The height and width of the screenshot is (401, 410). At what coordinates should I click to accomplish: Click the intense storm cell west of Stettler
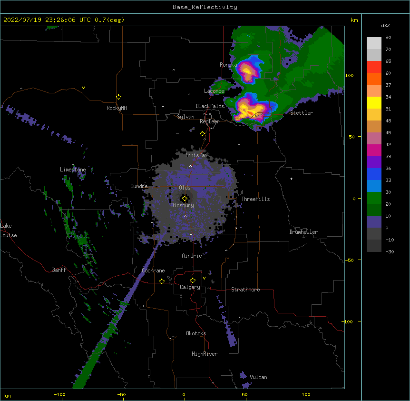coord(251,111)
